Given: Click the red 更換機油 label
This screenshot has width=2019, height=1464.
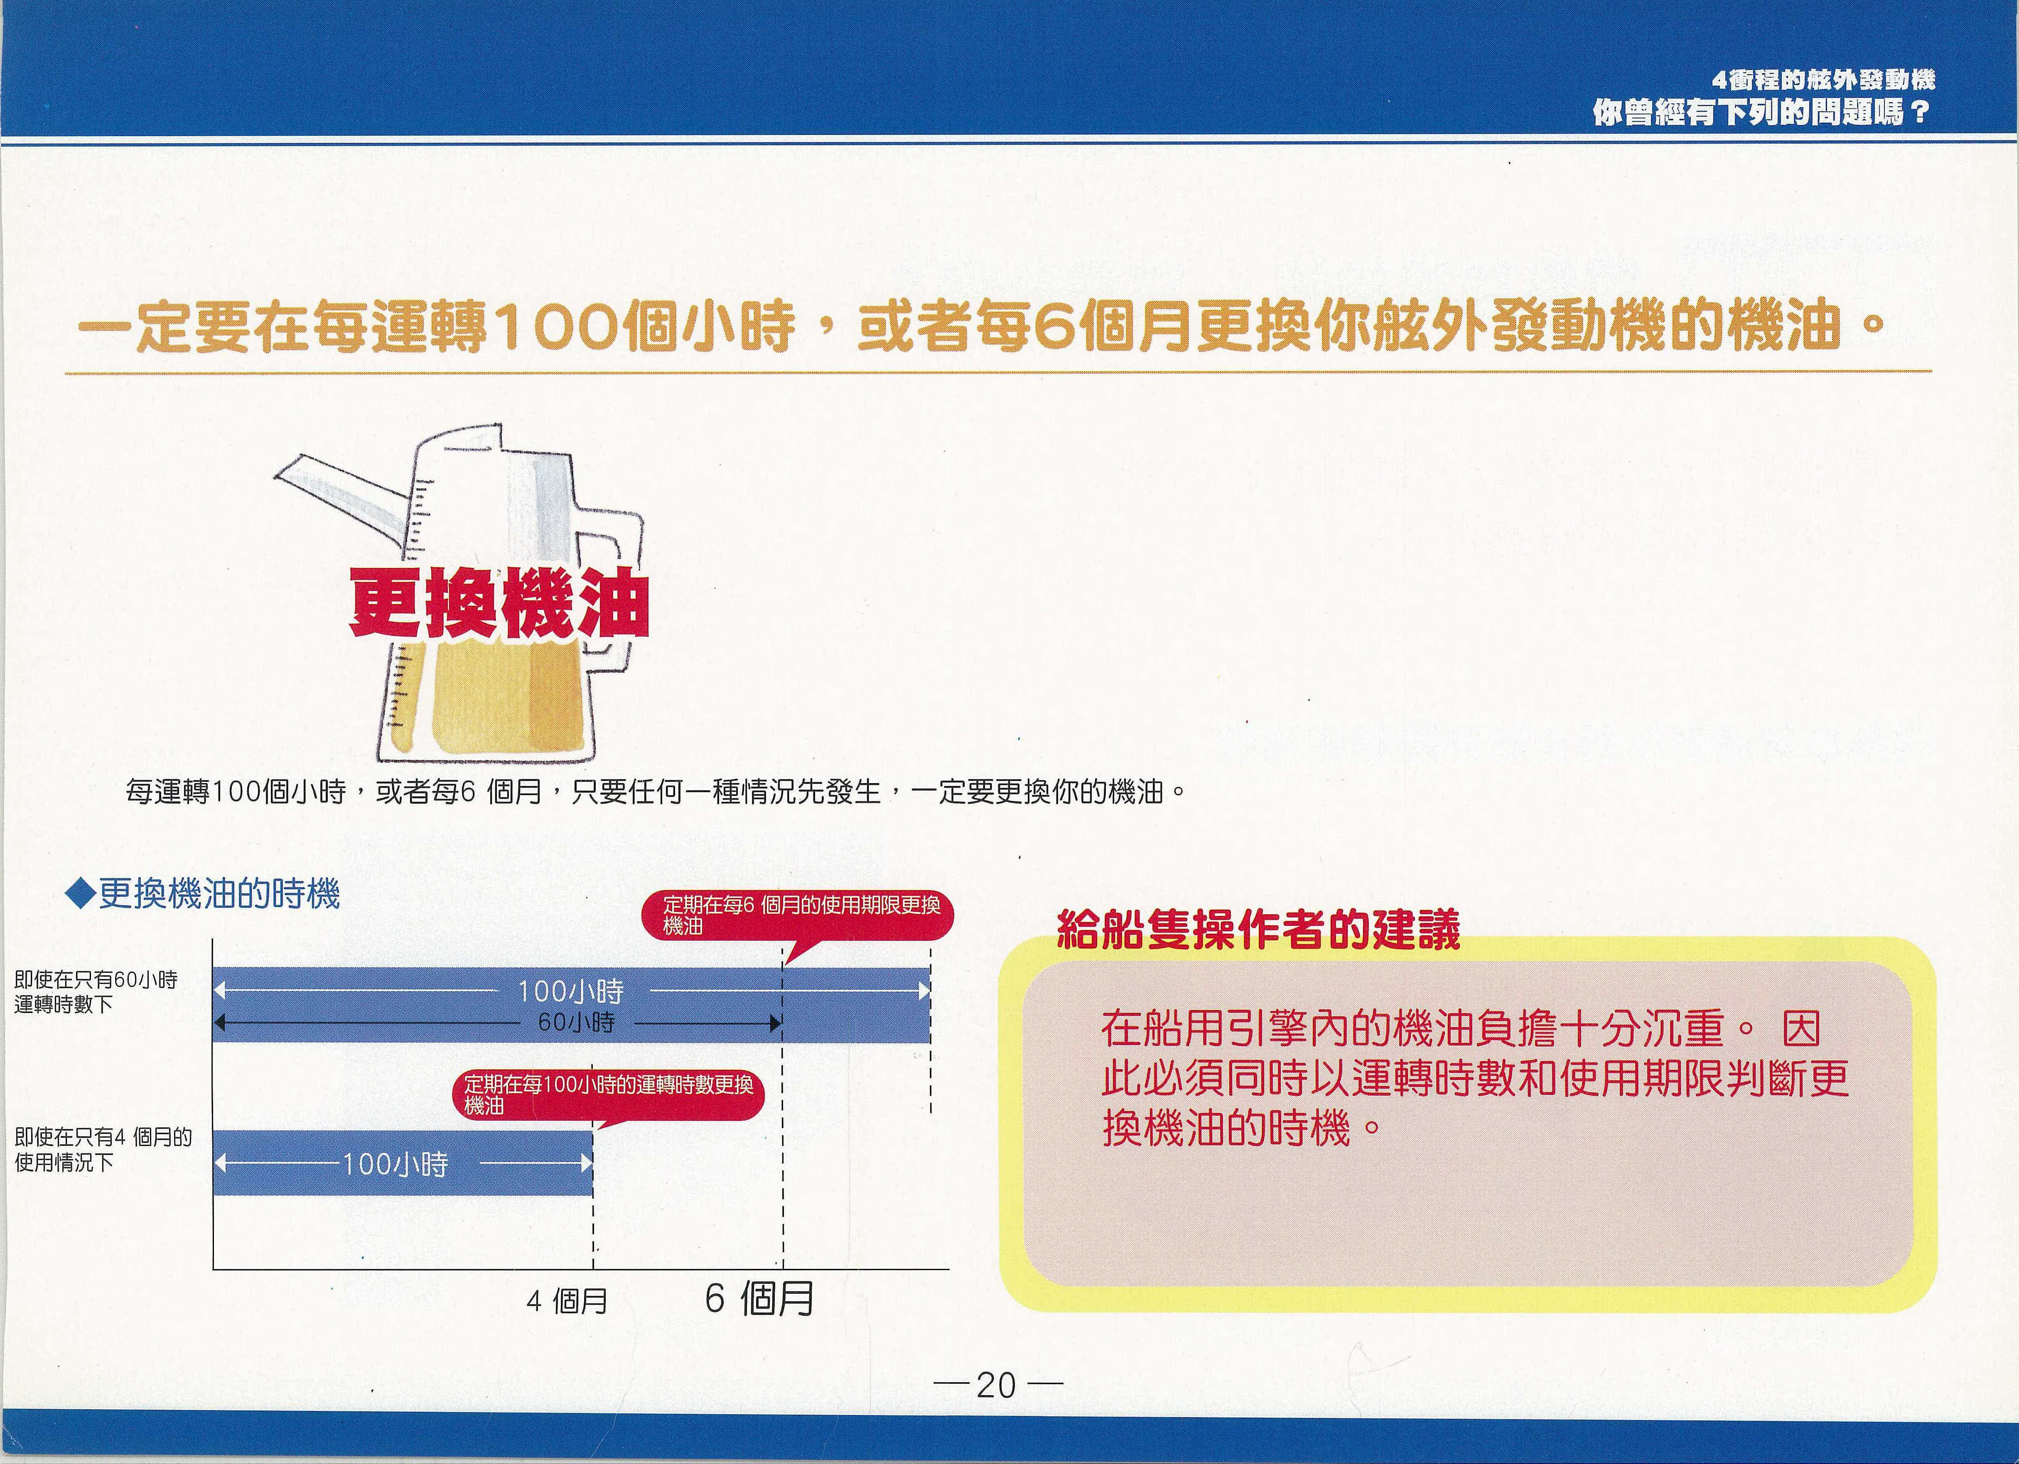Looking at the screenshot, I should coord(499,603).
